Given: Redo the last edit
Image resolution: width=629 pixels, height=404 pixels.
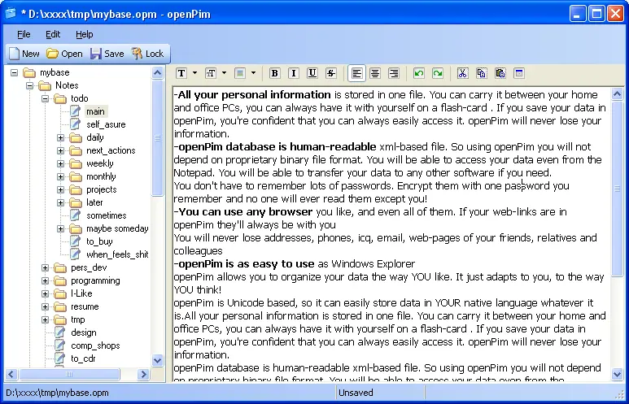Looking at the screenshot, I should point(438,73).
